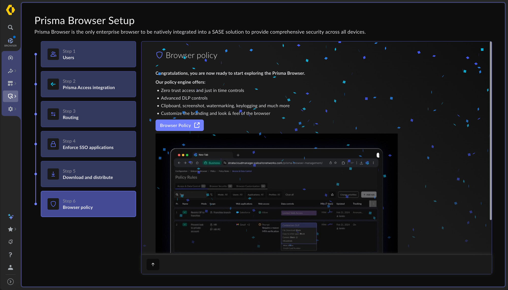
Task: Select Step 4 Enforce SSO applications
Action: click(88, 144)
